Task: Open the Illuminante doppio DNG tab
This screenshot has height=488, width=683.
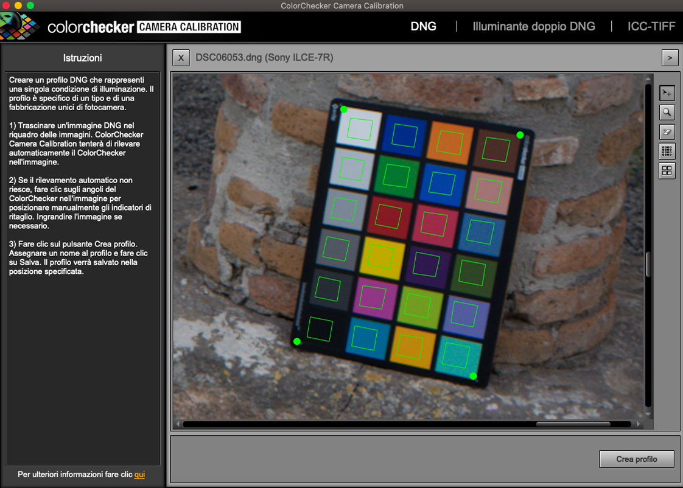Action: pos(534,27)
